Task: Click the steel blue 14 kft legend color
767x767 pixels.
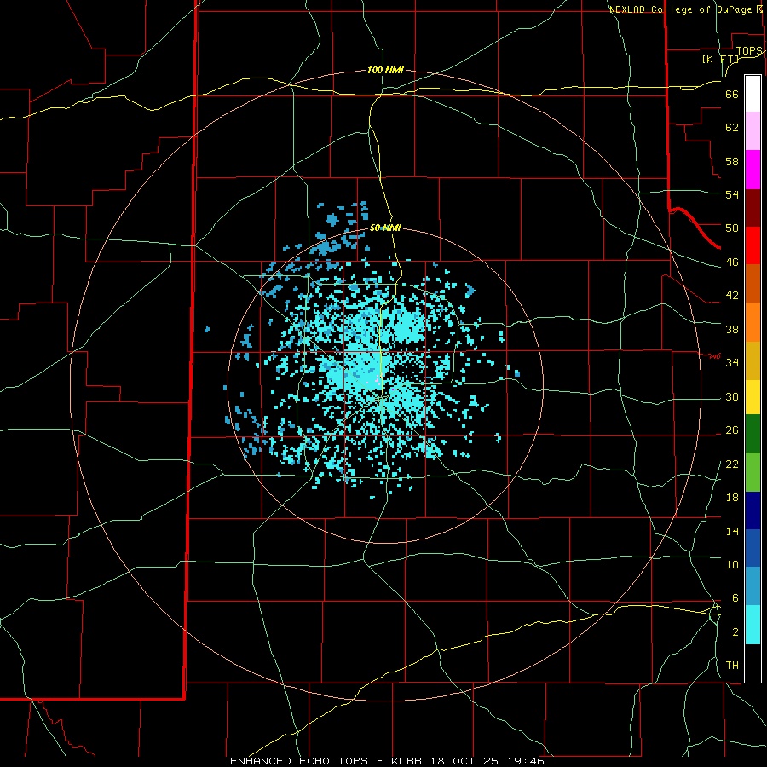Action: coord(753,586)
